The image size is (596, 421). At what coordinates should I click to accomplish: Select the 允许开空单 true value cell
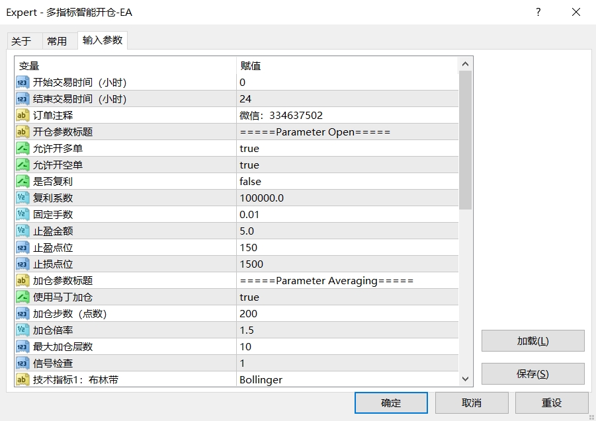point(347,165)
